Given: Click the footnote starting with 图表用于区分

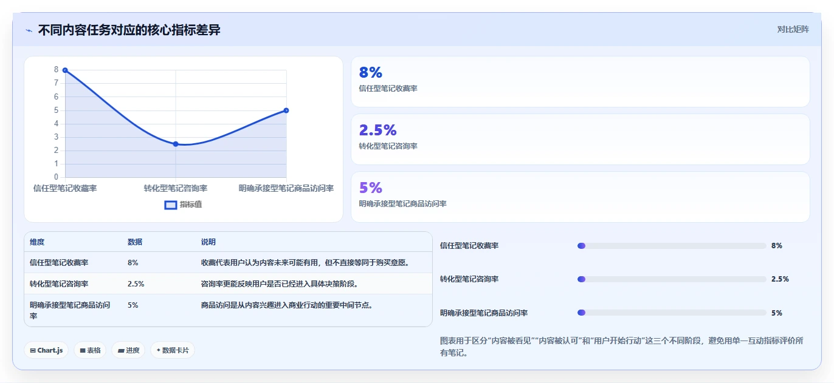Looking at the screenshot, I should coord(622,347).
